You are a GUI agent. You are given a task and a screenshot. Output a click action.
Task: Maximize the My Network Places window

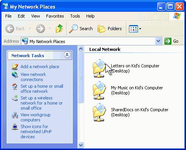170,7
